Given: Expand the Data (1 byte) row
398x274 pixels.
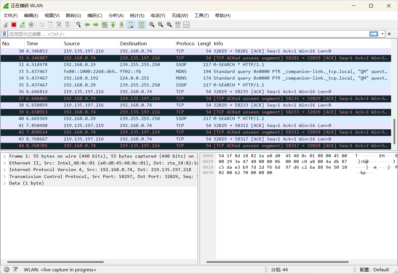Looking at the screenshot, I should (x=4, y=183).
